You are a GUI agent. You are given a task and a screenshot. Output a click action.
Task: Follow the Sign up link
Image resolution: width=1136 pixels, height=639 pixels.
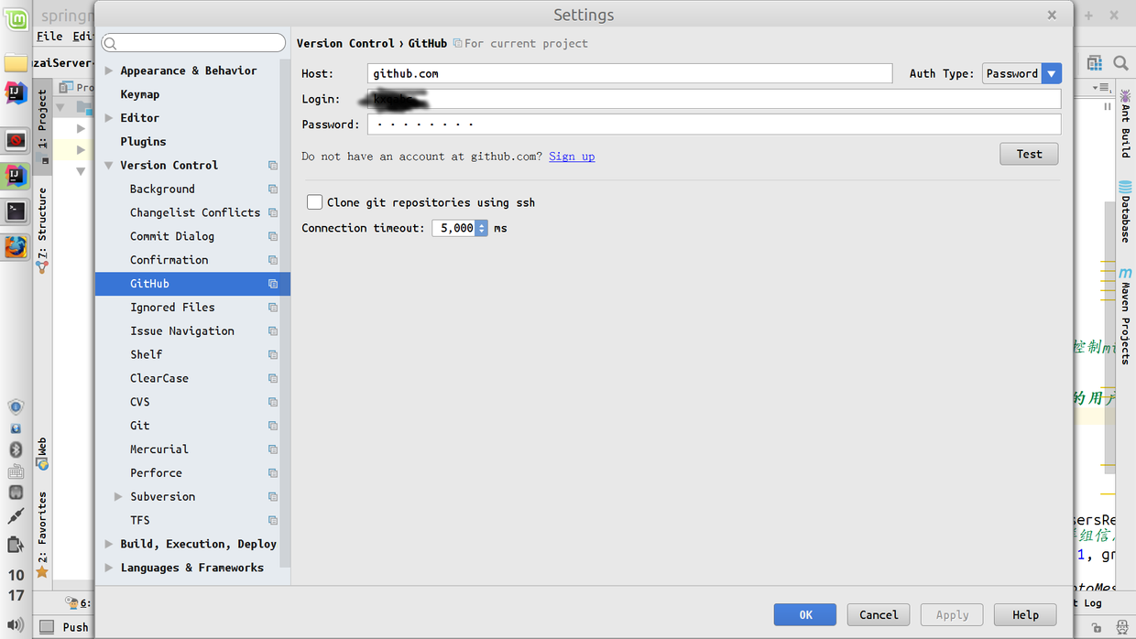(572, 156)
